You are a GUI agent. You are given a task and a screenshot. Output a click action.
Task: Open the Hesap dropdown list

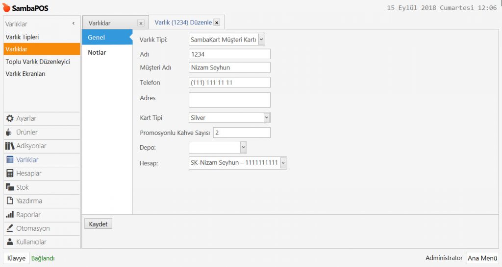283,163
